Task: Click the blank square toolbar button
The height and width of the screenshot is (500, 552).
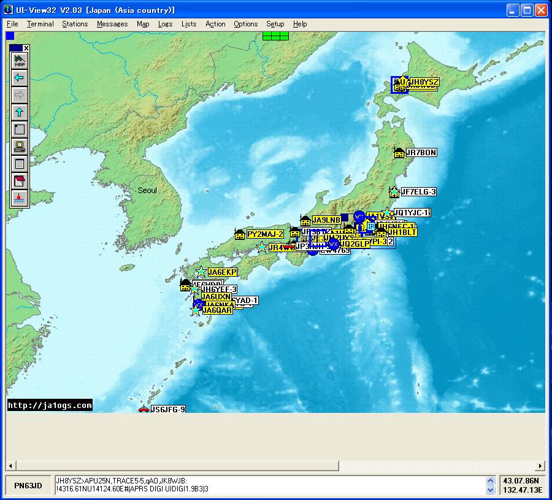Action: coord(20,129)
